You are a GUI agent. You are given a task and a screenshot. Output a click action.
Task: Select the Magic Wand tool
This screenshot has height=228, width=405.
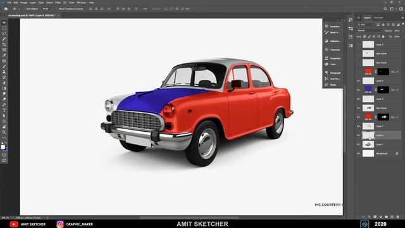coord(4,39)
